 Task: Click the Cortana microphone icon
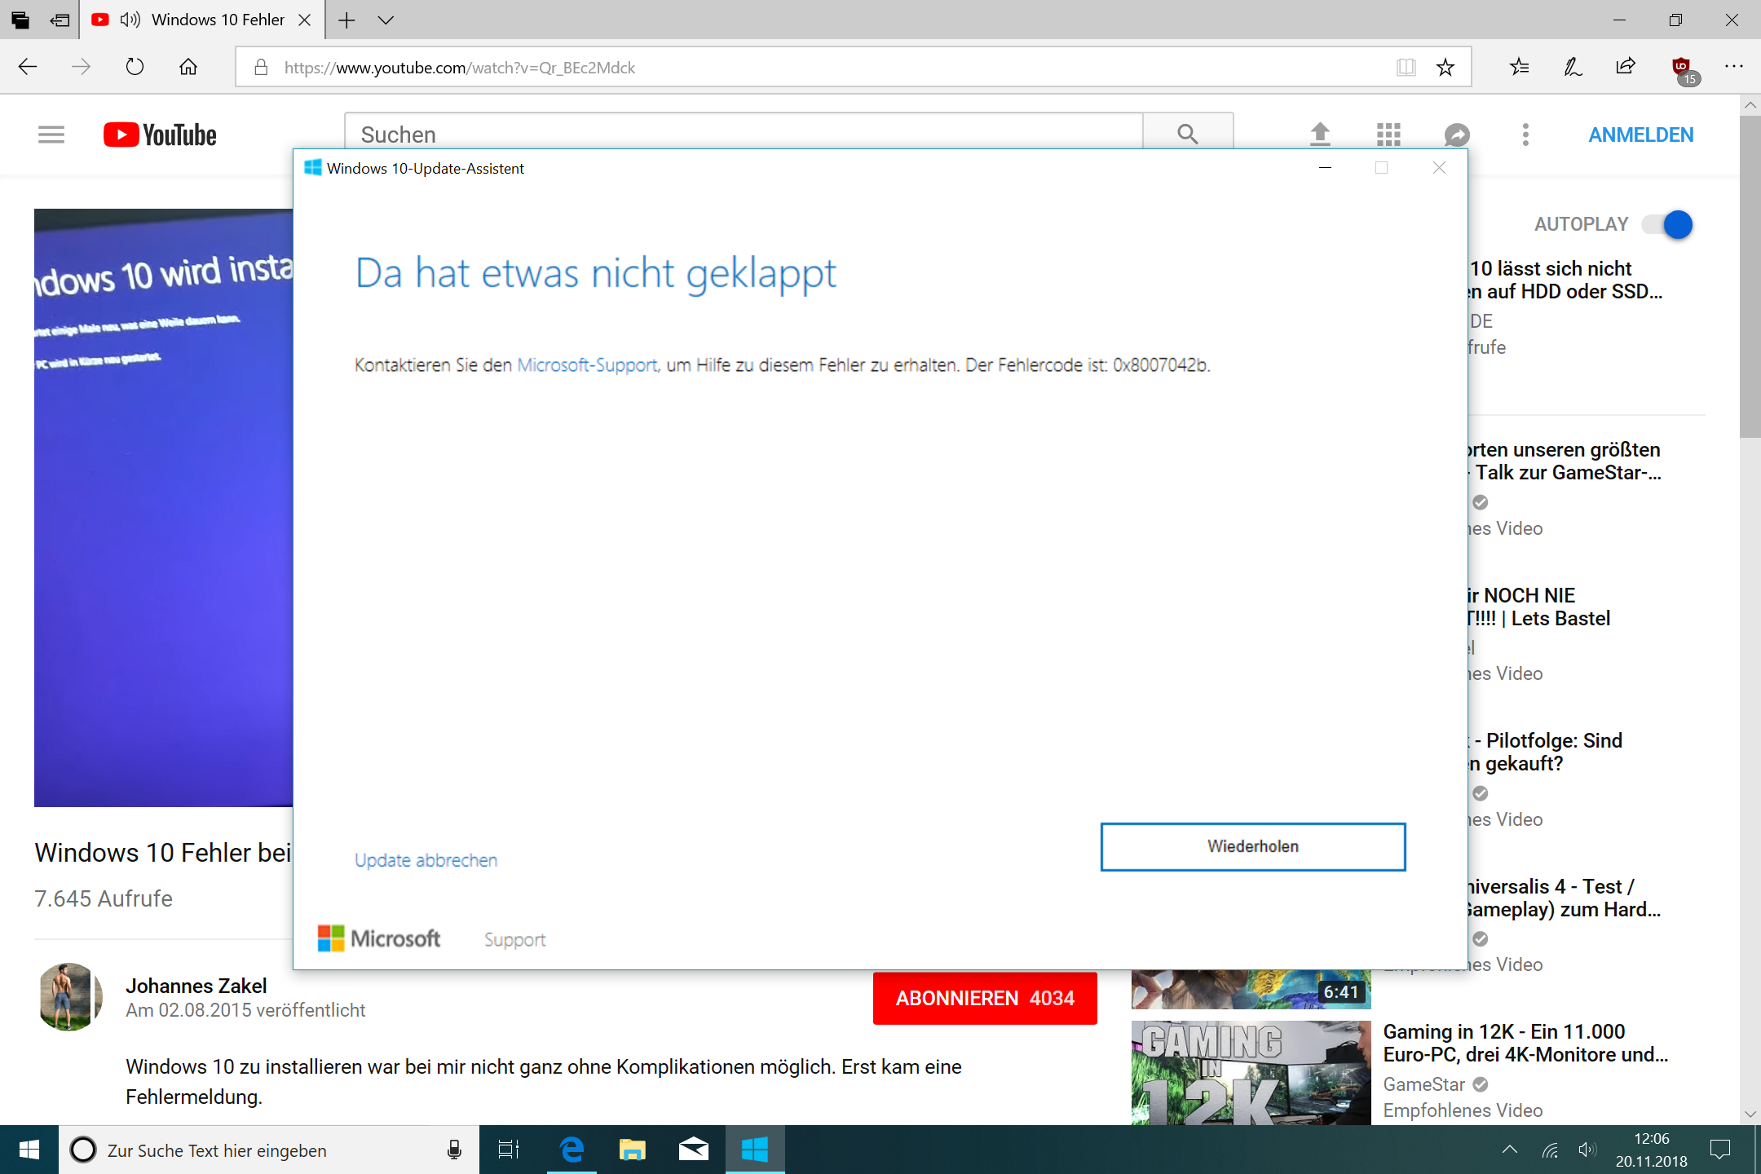pos(454,1150)
